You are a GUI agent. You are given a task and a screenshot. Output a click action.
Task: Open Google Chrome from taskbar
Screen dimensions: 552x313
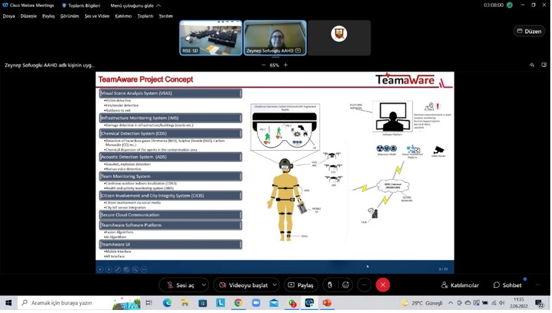(x=238, y=303)
